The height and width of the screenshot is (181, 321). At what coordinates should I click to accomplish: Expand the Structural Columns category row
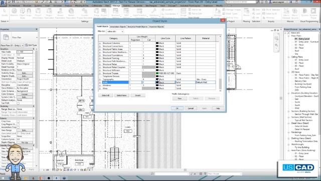coord(100,43)
